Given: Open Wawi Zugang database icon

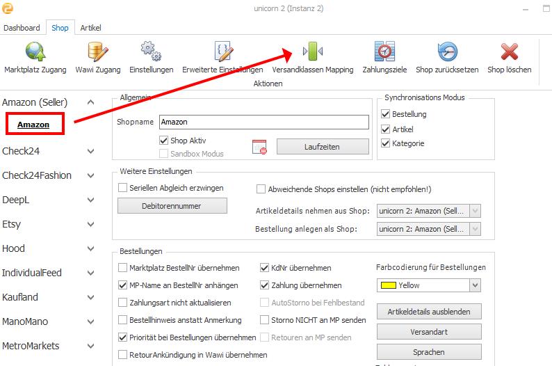Looking at the screenshot, I should (x=98, y=51).
